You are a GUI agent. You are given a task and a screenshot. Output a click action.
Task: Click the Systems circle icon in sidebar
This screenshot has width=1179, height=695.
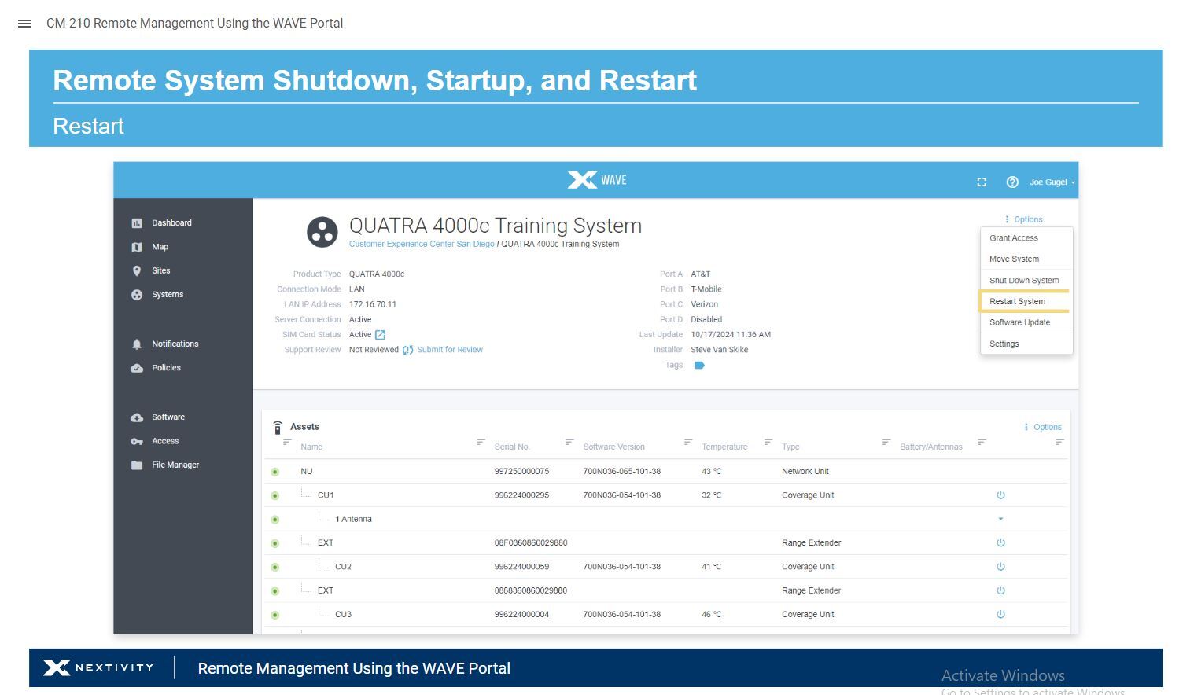(137, 295)
